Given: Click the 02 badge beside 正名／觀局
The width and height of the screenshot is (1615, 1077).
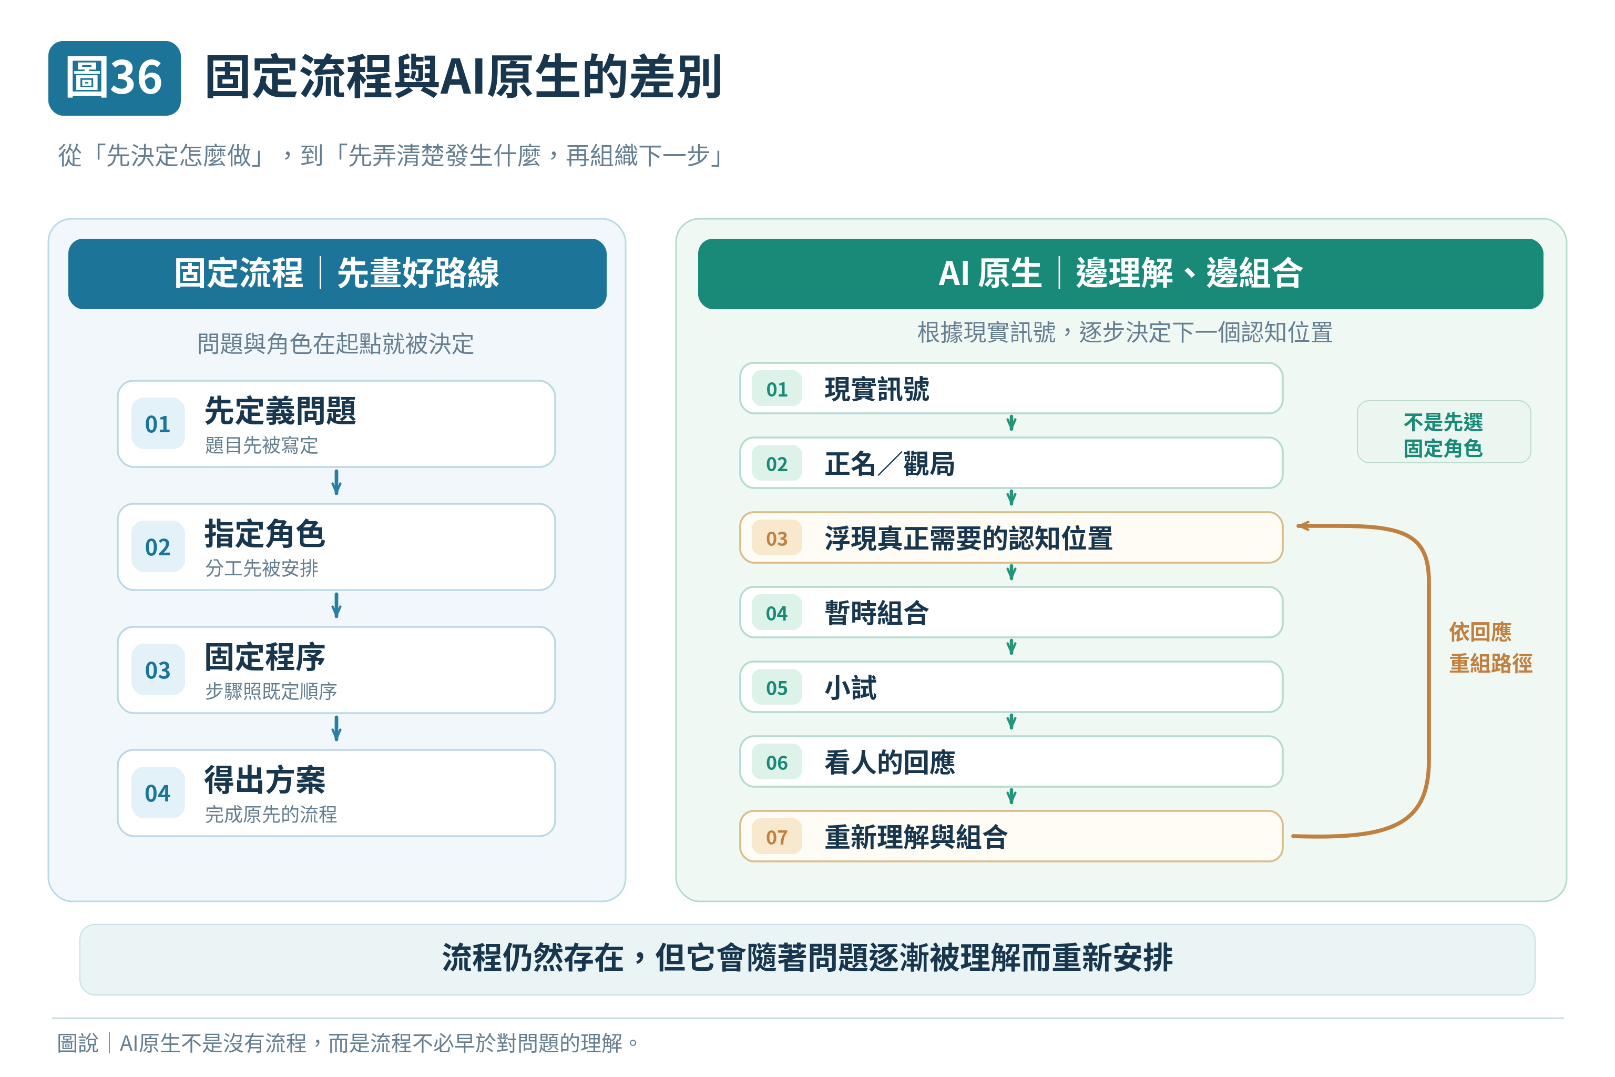Looking at the screenshot, I should point(776,464).
